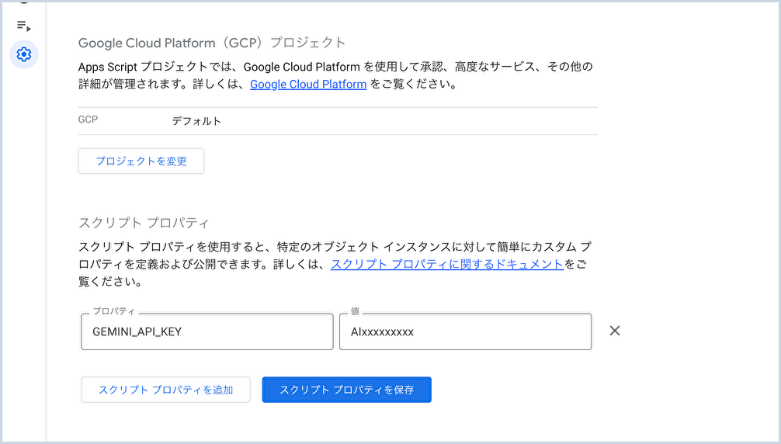Open the Executions list icon in sidebar
The height and width of the screenshot is (444, 781).
(x=23, y=26)
